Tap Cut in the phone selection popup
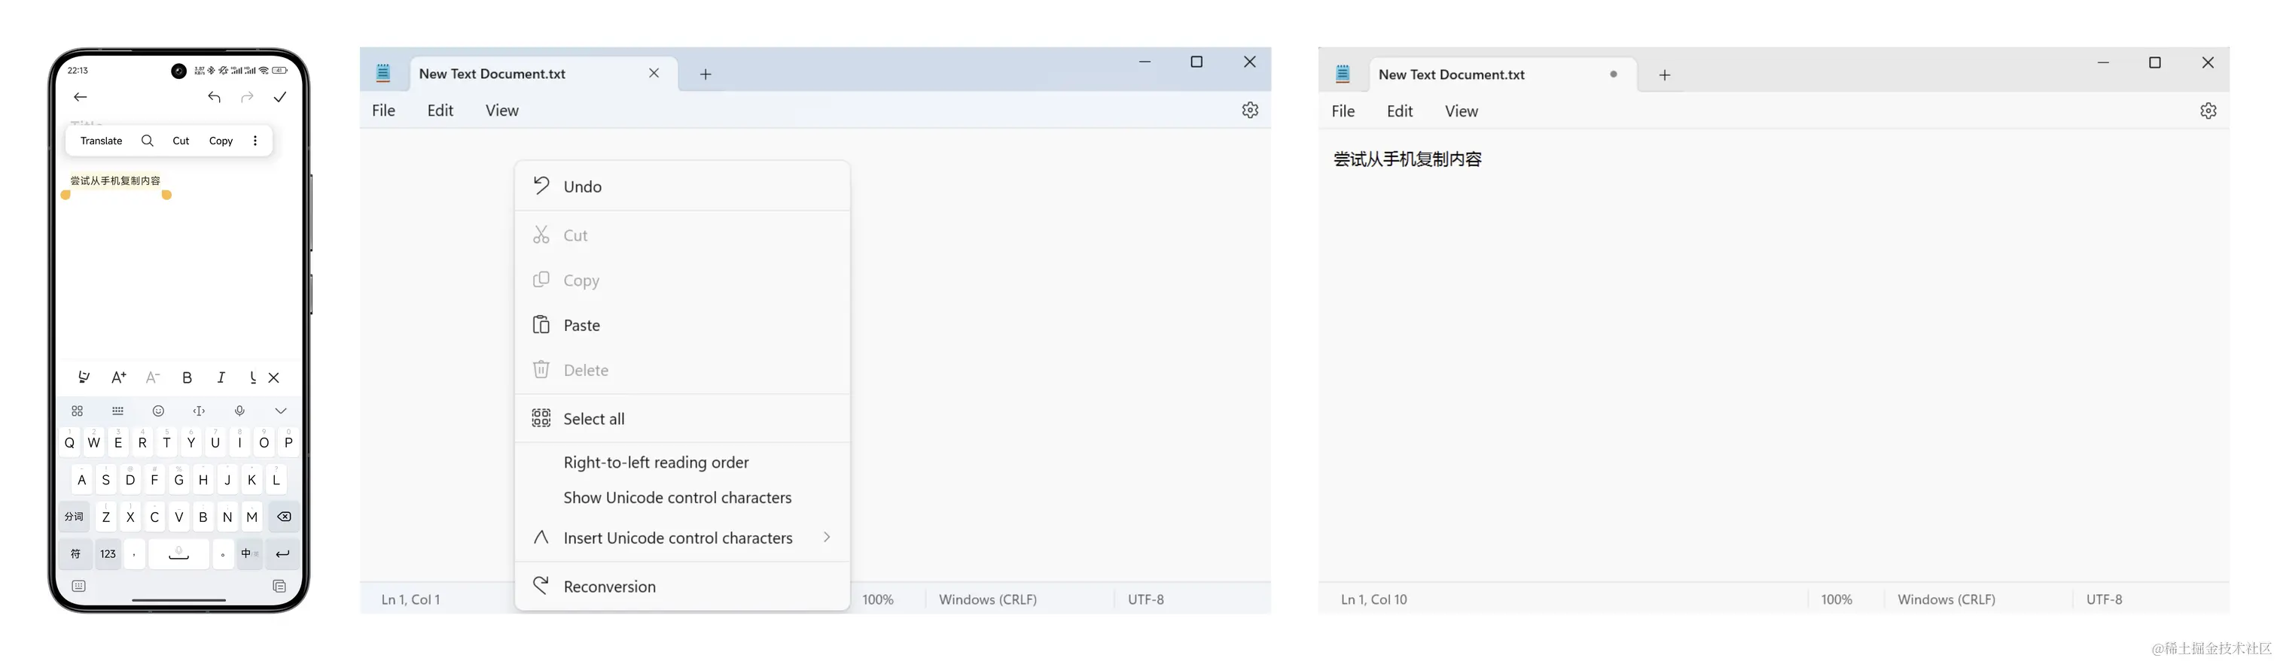This screenshot has height=661, width=2277. [181, 141]
